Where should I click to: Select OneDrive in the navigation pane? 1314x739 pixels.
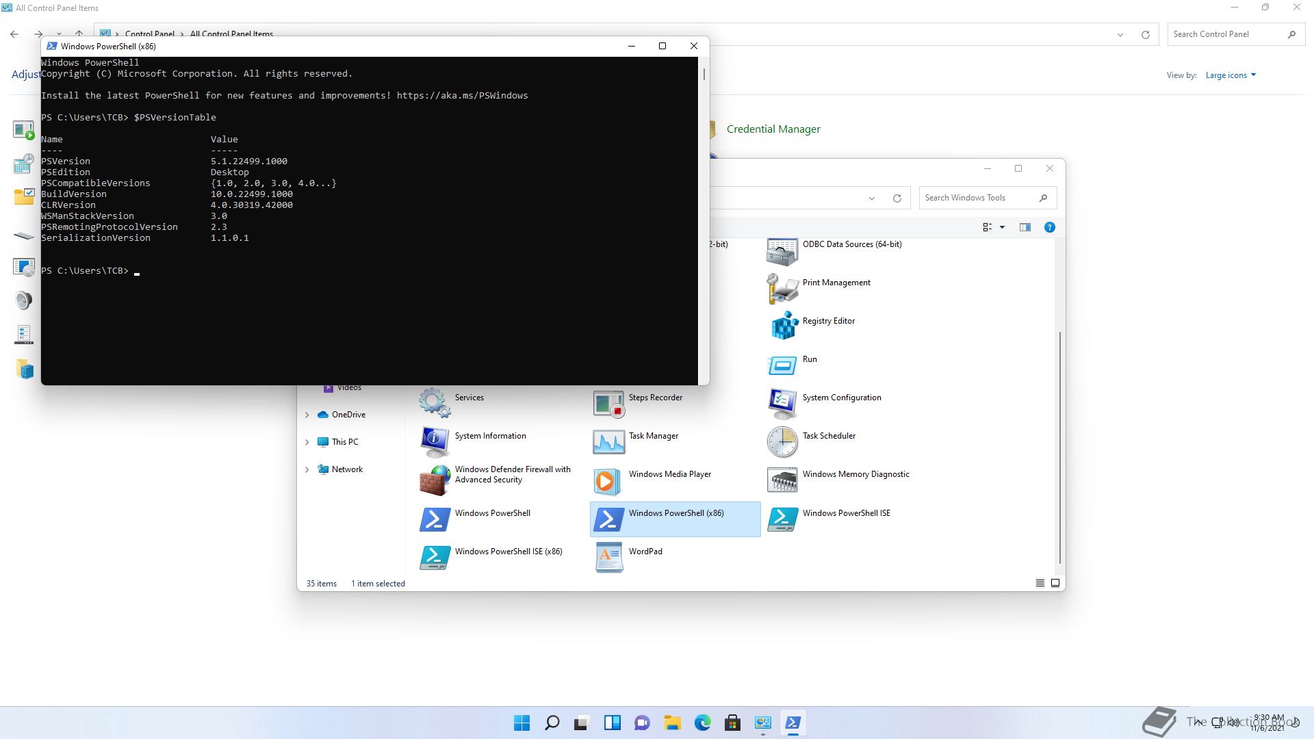click(x=348, y=415)
